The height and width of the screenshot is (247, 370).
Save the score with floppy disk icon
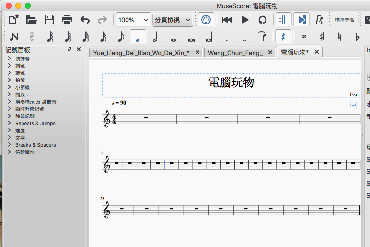coord(49,20)
